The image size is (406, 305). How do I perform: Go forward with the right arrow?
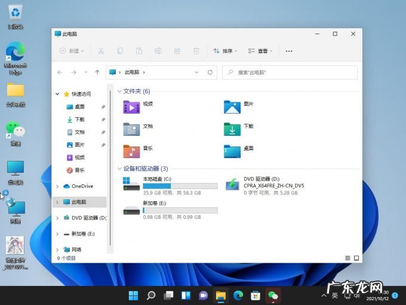(x=74, y=72)
